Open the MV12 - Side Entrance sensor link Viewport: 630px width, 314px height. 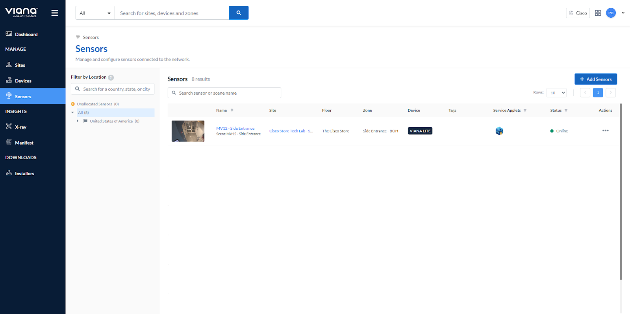pos(235,129)
